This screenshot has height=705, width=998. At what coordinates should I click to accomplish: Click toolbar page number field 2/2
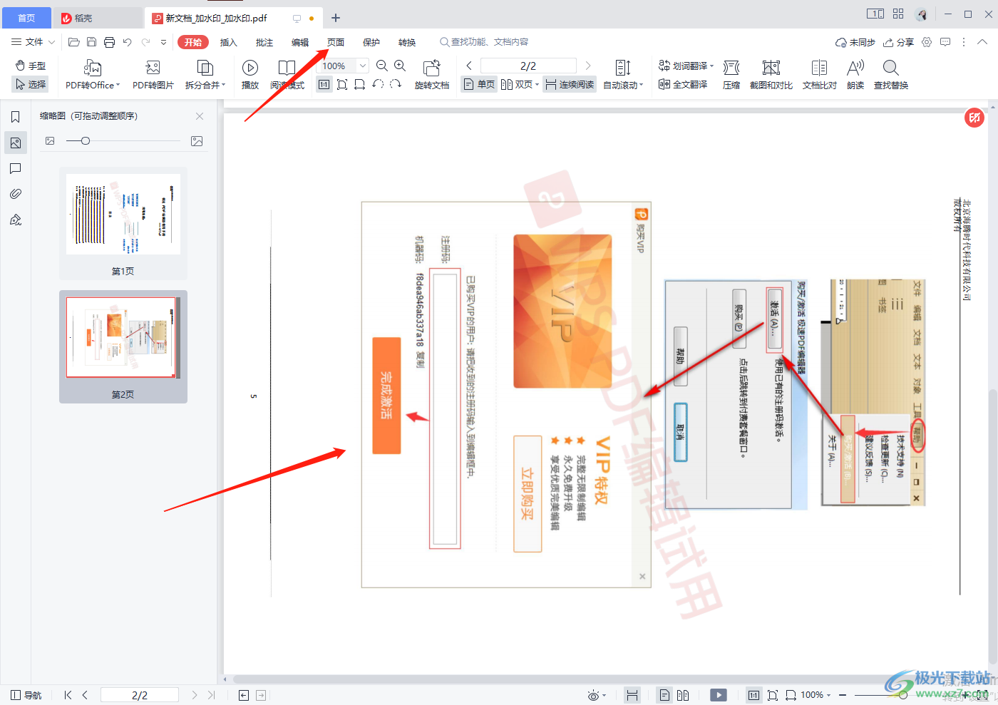[528, 66]
